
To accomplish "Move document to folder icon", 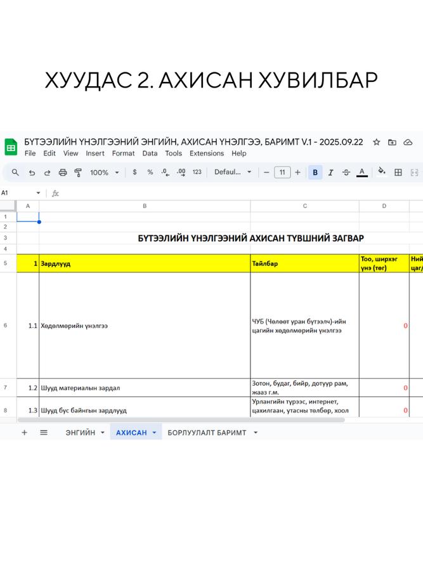I will (x=392, y=142).
